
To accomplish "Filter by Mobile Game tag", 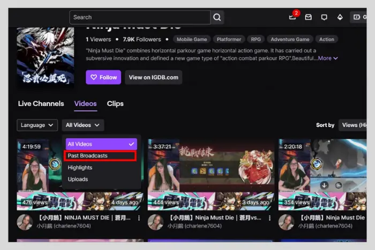I will (192, 40).
